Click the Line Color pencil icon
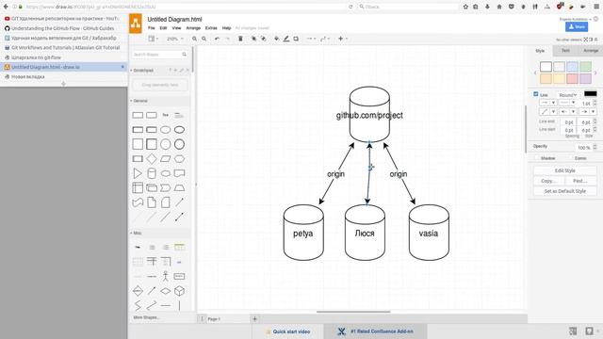This screenshot has width=603, height=339. [x=286, y=39]
